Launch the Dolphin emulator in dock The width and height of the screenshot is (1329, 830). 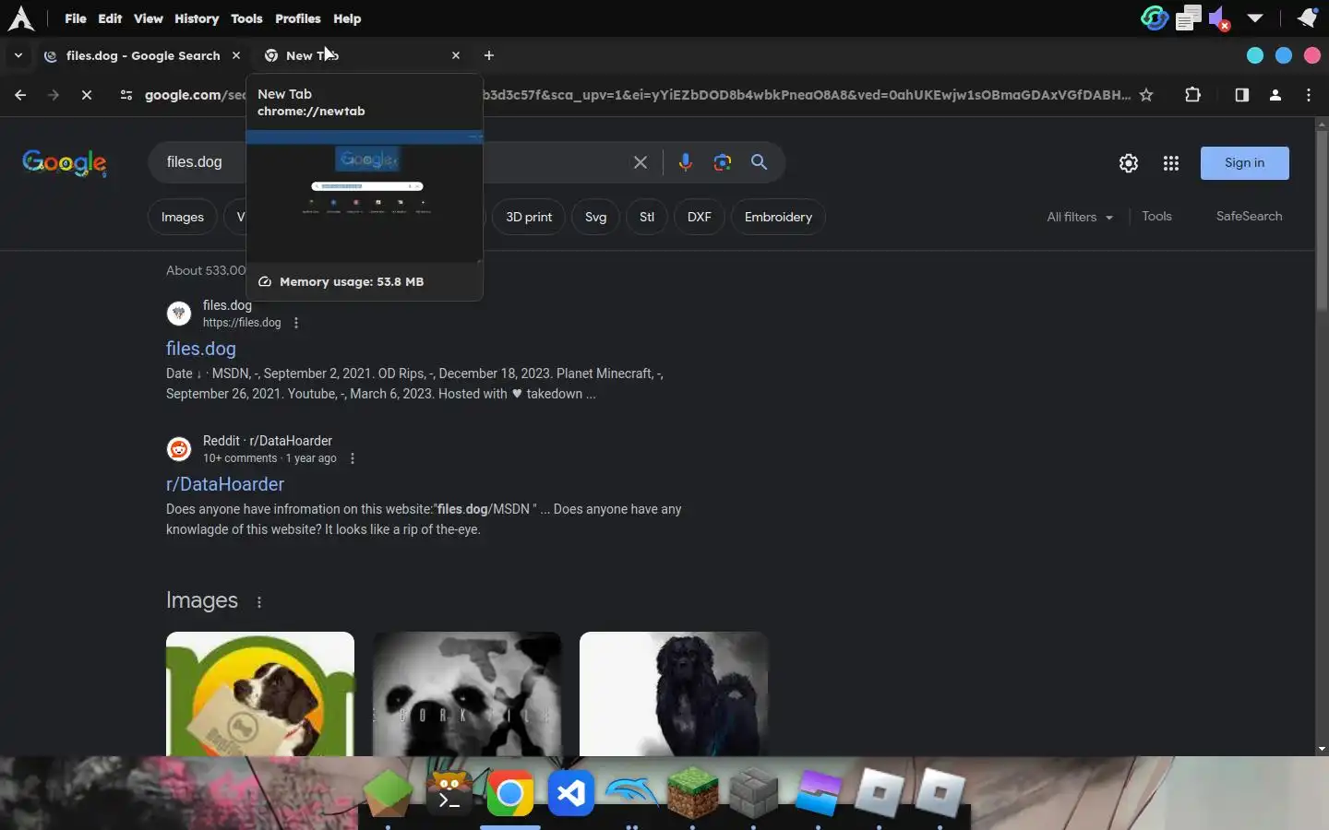pyautogui.click(x=632, y=793)
